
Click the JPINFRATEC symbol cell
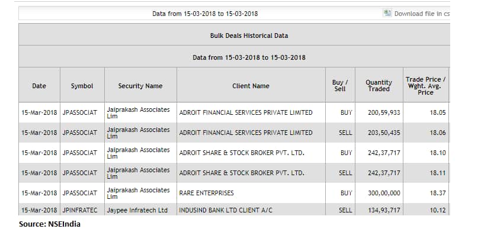click(x=80, y=210)
